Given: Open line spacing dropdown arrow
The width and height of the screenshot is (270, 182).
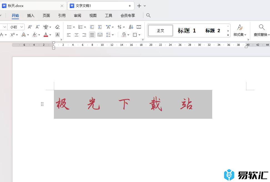Looking at the screenshot, I should [x=113, y=35].
